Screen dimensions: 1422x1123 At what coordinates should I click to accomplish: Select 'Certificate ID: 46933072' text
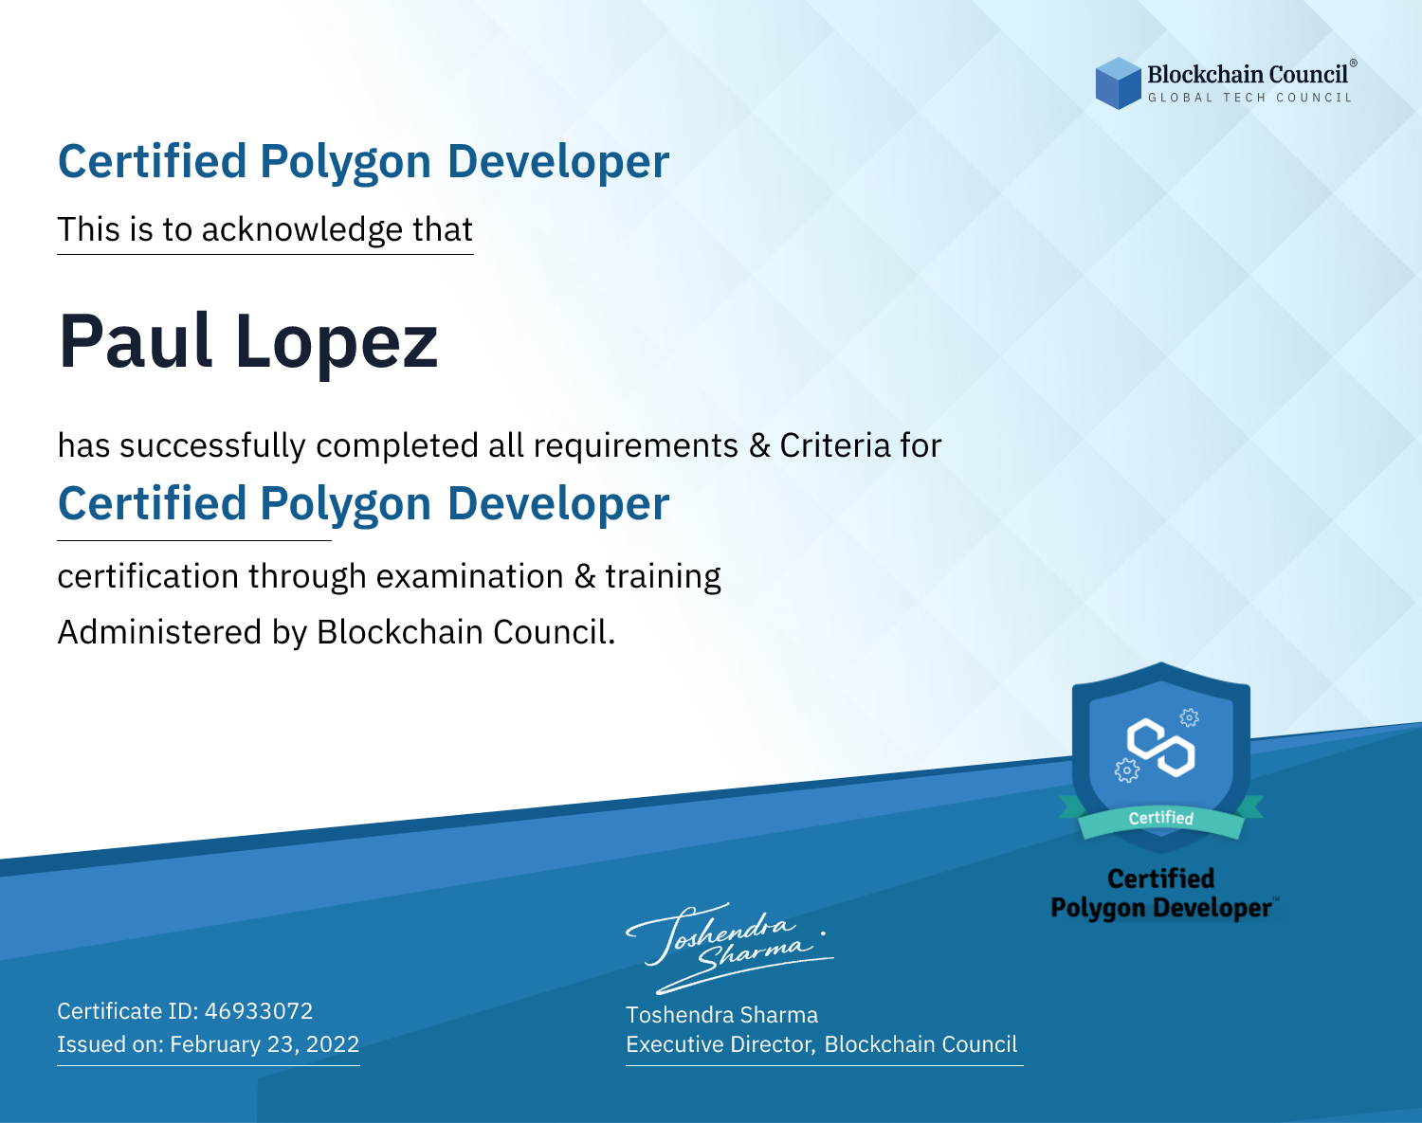[185, 1011]
